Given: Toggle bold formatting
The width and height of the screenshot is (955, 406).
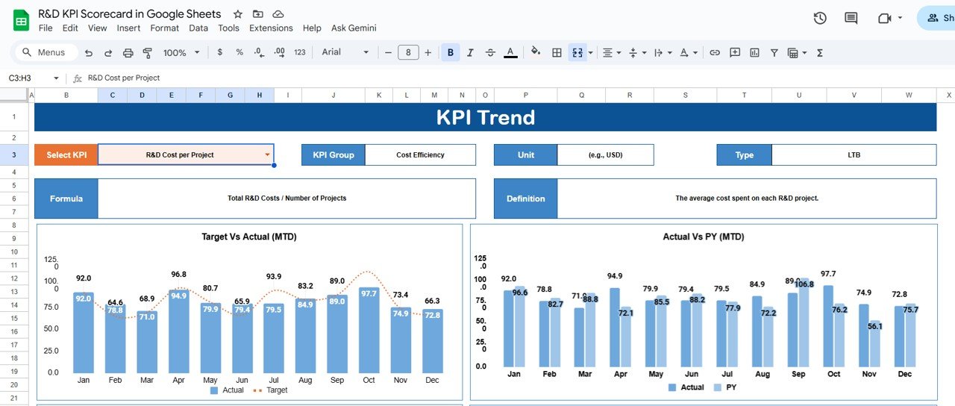Looking at the screenshot, I should [451, 53].
